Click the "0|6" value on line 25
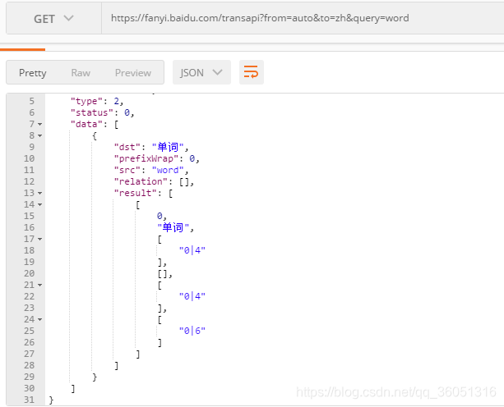The width and height of the screenshot is (504, 407). tap(192, 331)
